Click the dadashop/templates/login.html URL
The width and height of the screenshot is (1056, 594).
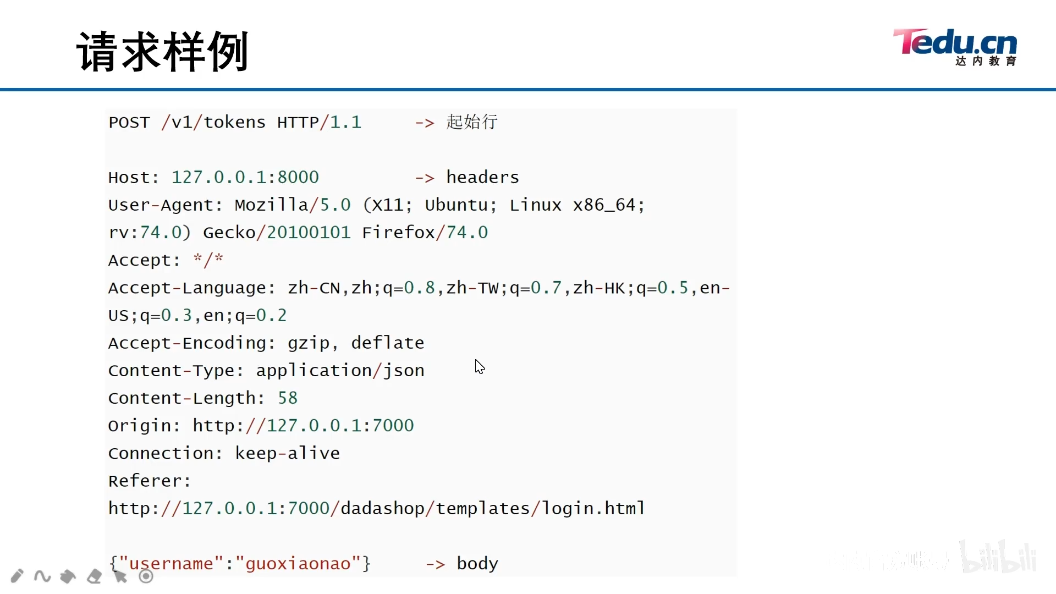point(376,508)
